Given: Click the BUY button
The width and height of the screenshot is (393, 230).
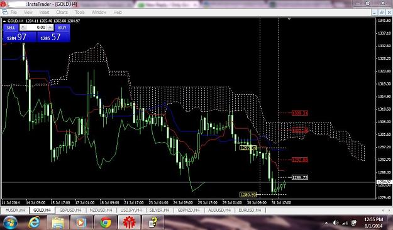Looking at the screenshot, I should tap(62, 28).
